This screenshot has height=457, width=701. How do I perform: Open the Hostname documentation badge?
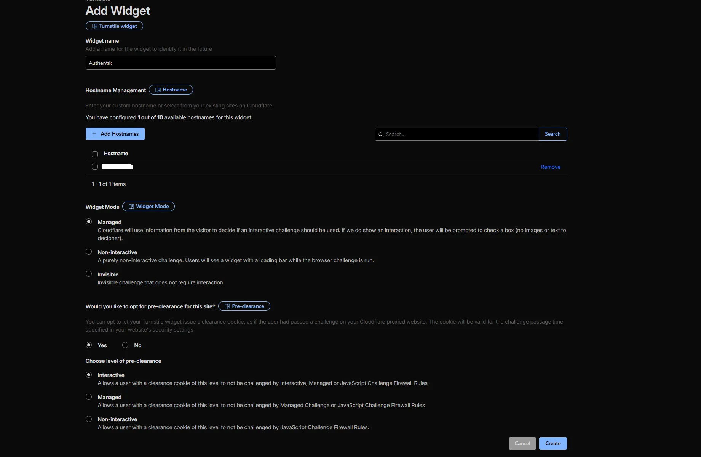point(171,90)
